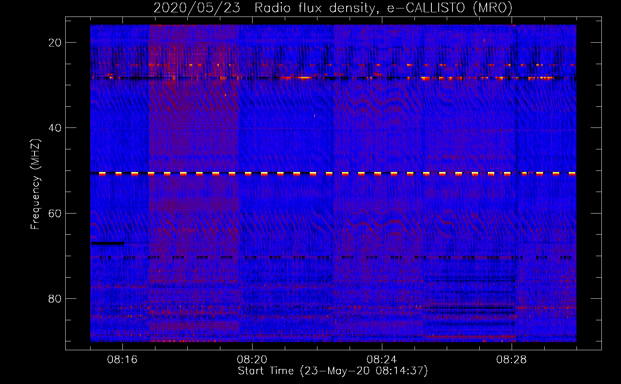The image size is (621, 384).
Task: Click the "08:16" time tick label
Action: point(122,360)
